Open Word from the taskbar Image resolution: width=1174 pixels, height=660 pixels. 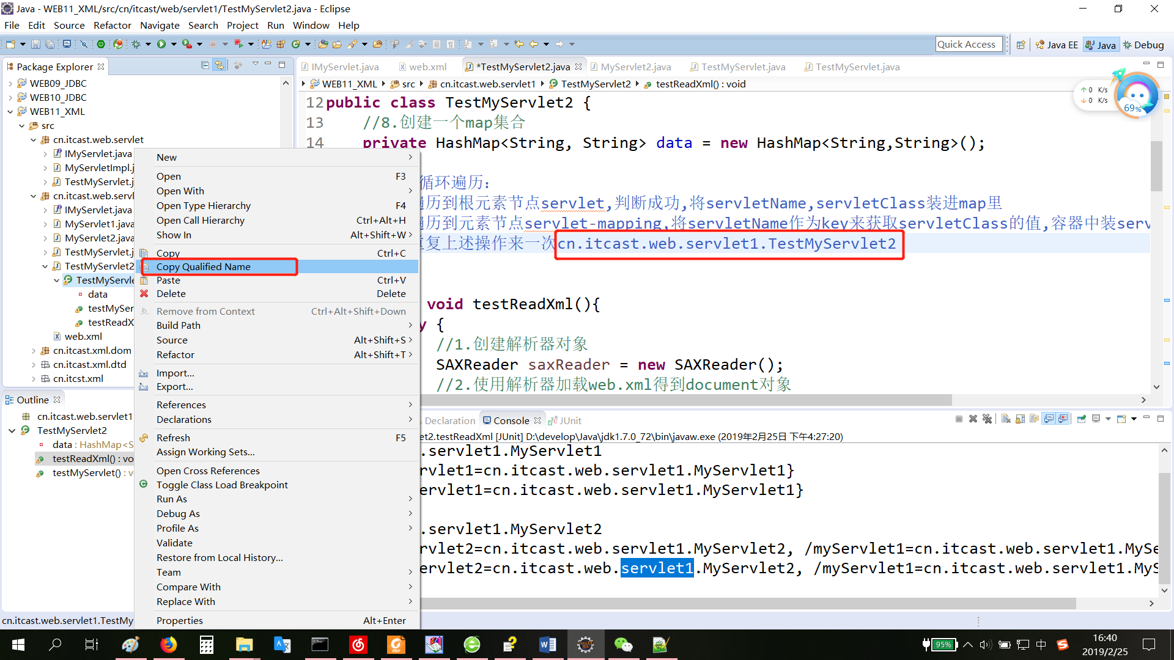click(547, 645)
